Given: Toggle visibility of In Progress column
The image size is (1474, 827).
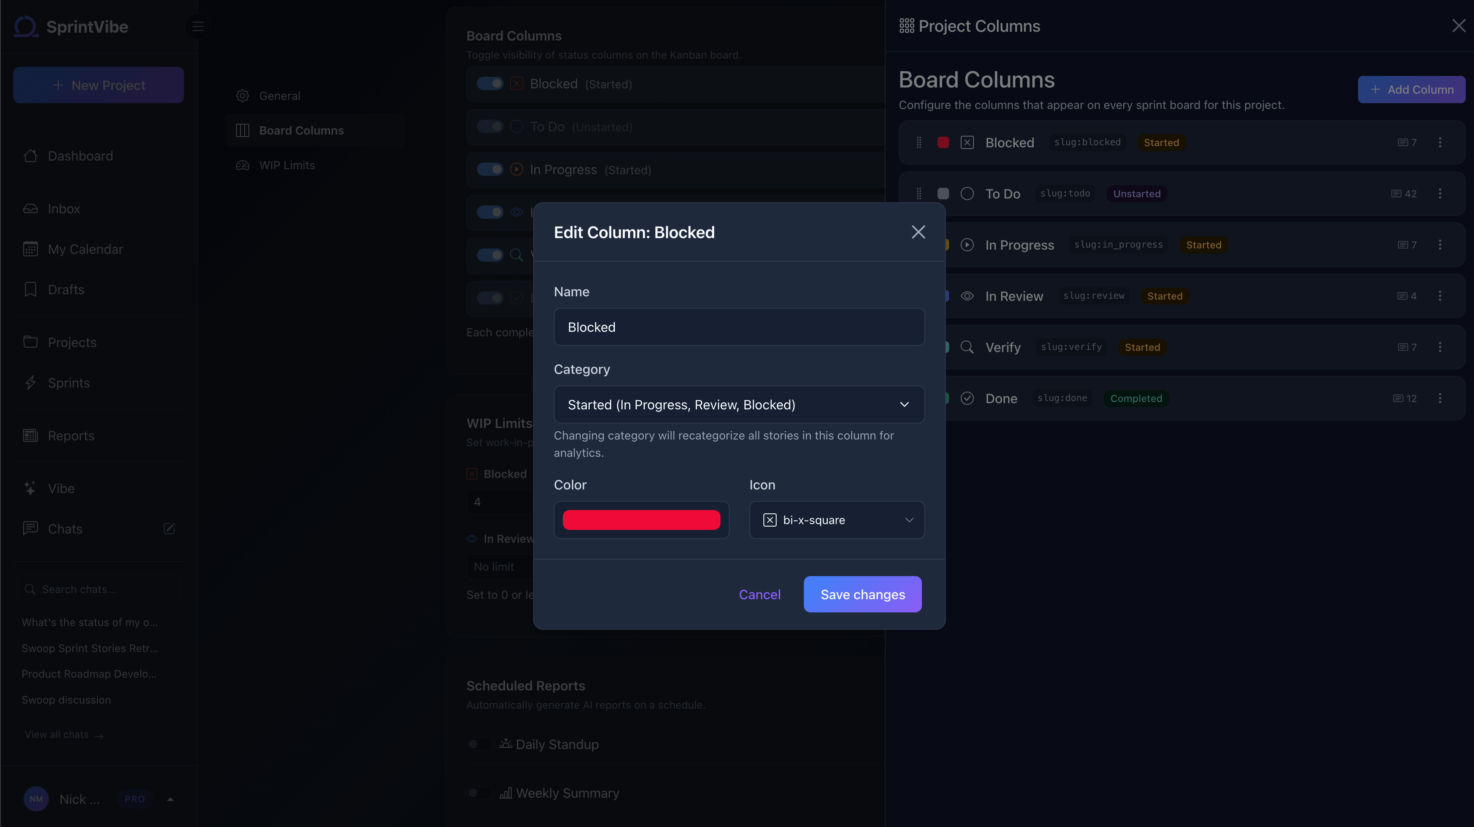Looking at the screenshot, I should (490, 170).
